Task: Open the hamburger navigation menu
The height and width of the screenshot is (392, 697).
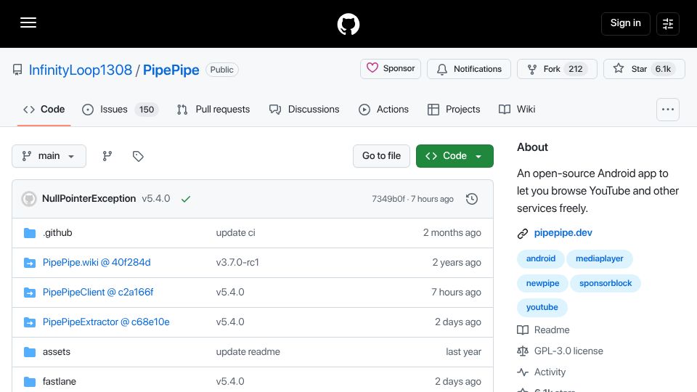Action: (28, 23)
